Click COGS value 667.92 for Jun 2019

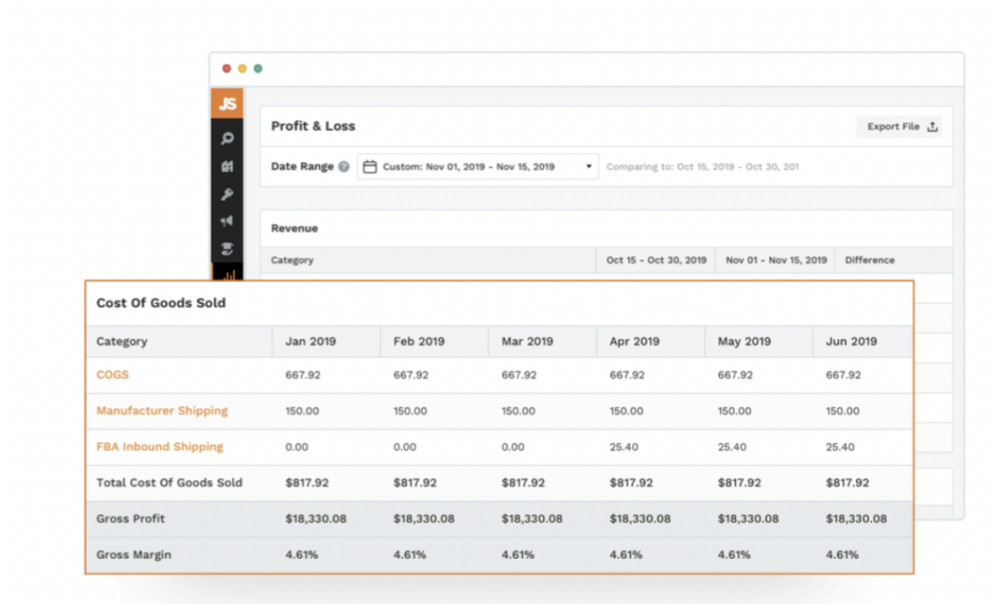tap(843, 376)
